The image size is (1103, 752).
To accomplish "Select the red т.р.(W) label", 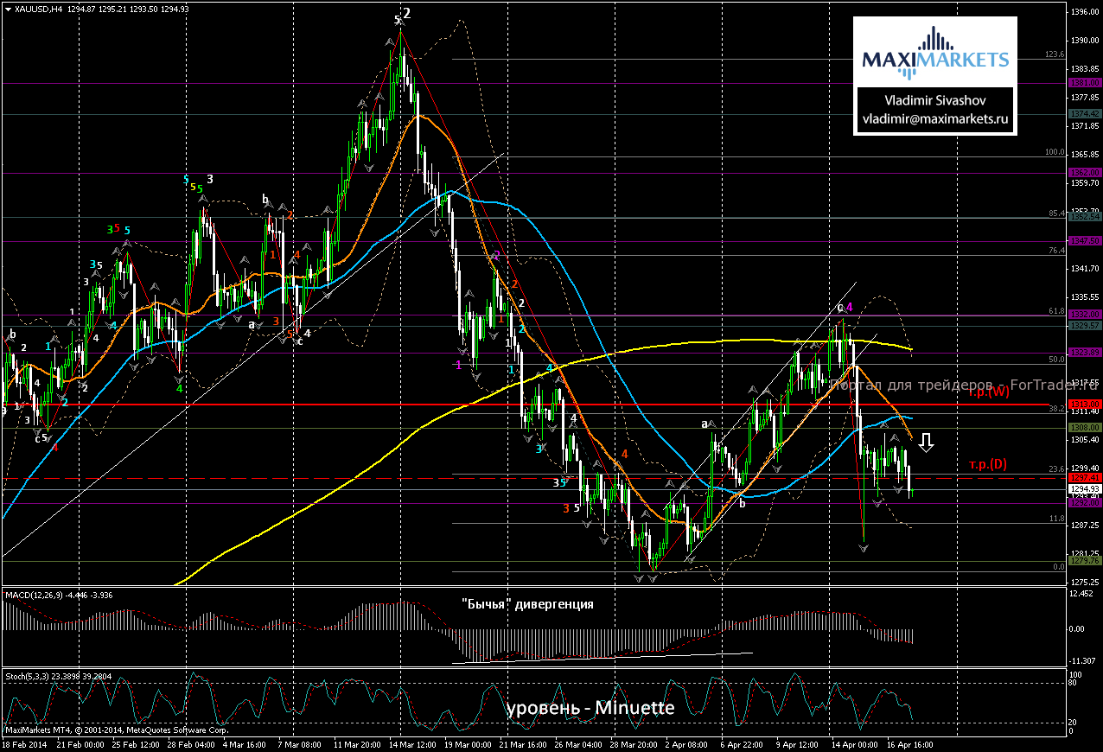I will pos(988,392).
